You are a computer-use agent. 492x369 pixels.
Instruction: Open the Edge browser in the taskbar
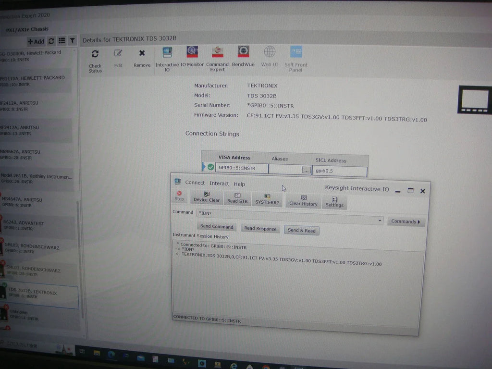pyautogui.click(x=111, y=355)
